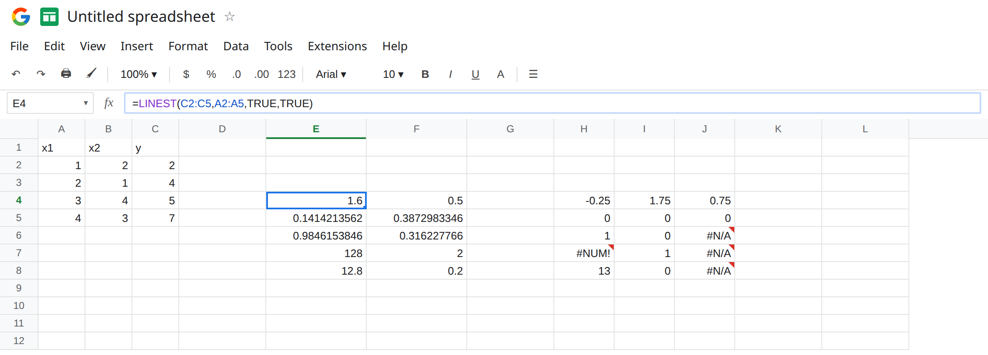988x355 pixels.
Task: Select cell with #NUM! error
Action: [x=584, y=253]
